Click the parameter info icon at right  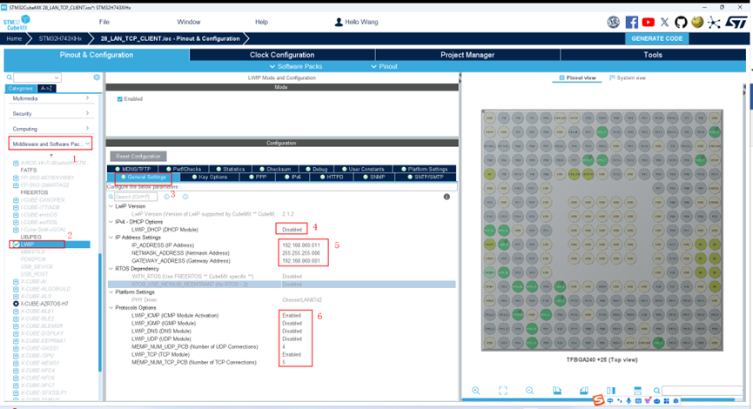(447, 197)
